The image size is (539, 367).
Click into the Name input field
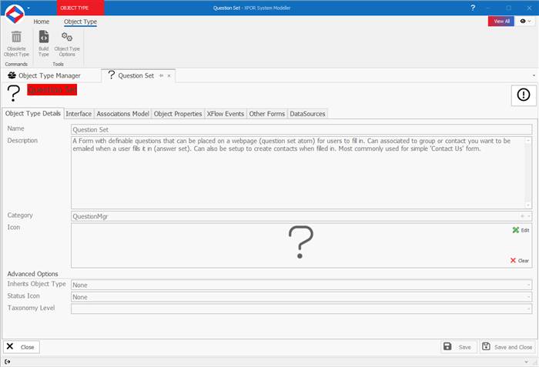[x=302, y=129]
